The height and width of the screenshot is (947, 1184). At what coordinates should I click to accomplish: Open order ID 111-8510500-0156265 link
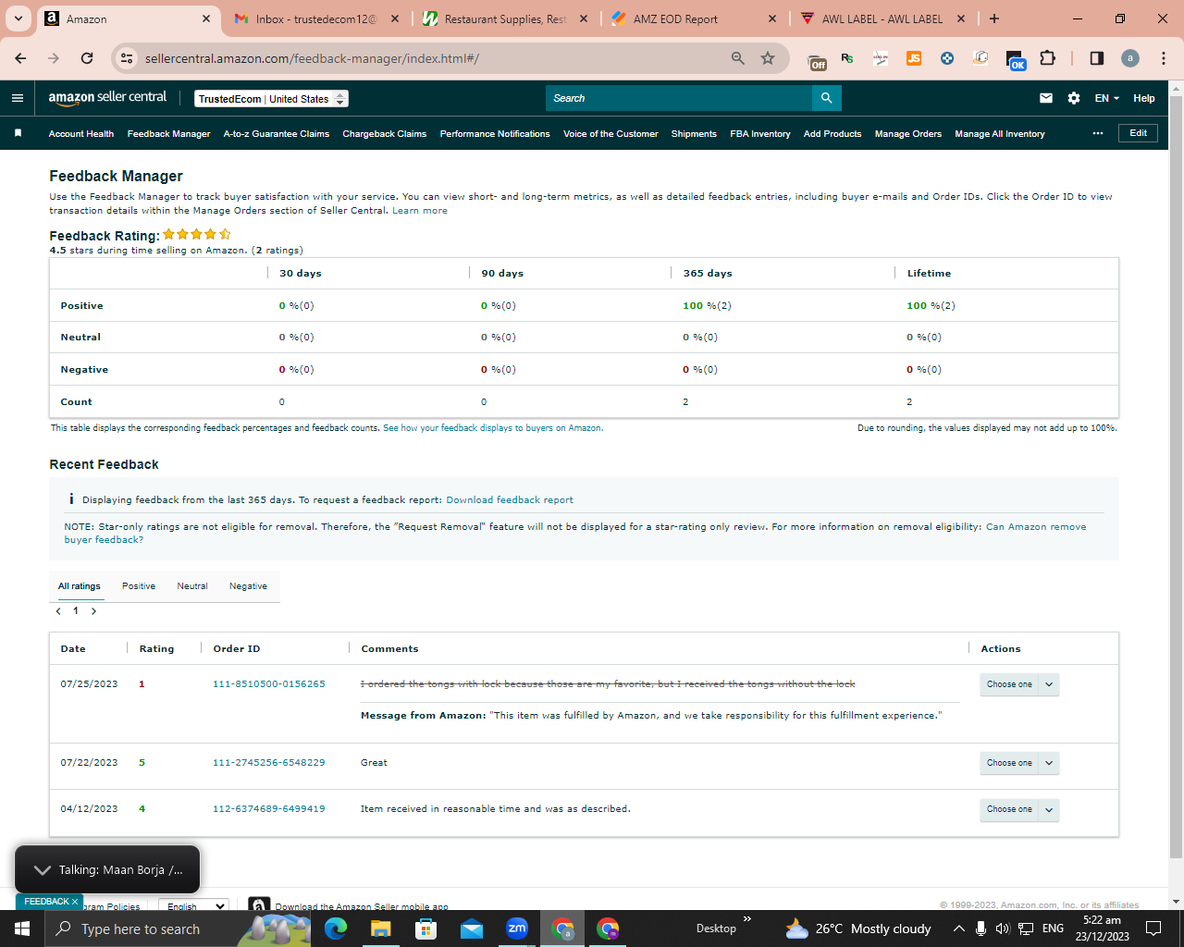[x=269, y=684]
